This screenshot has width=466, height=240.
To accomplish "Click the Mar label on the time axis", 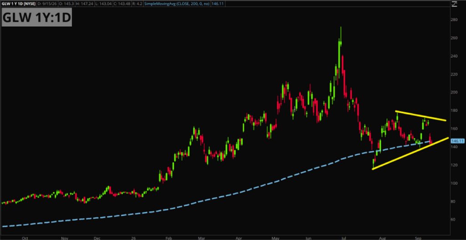I will [x=202, y=238].
